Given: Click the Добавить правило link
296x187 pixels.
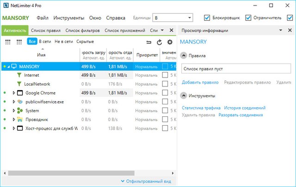Looking at the screenshot, I should (200, 82).
